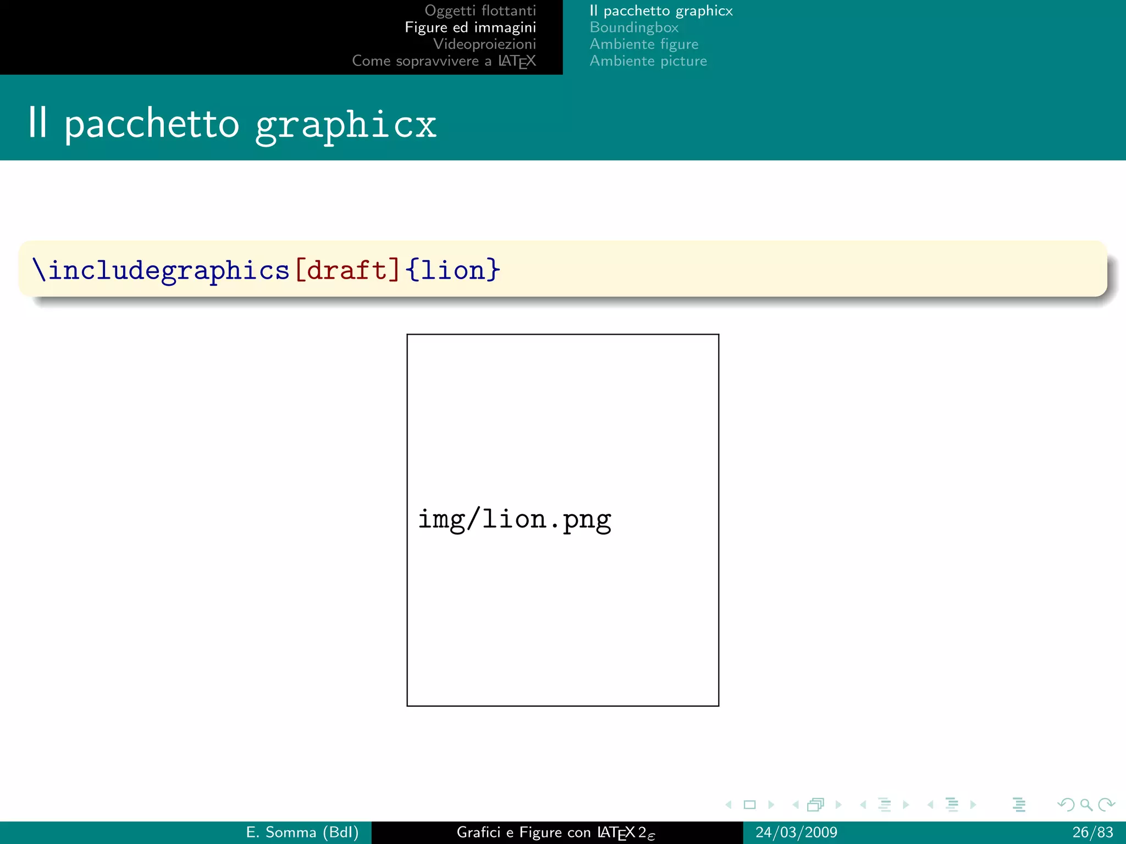
Task: Go to next section arrow
Action: (973, 804)
